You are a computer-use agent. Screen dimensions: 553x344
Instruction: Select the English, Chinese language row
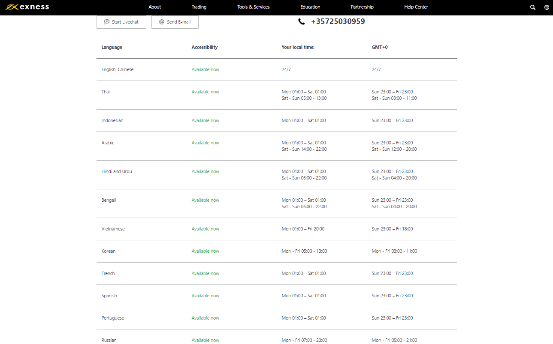(x=117, y=69)
